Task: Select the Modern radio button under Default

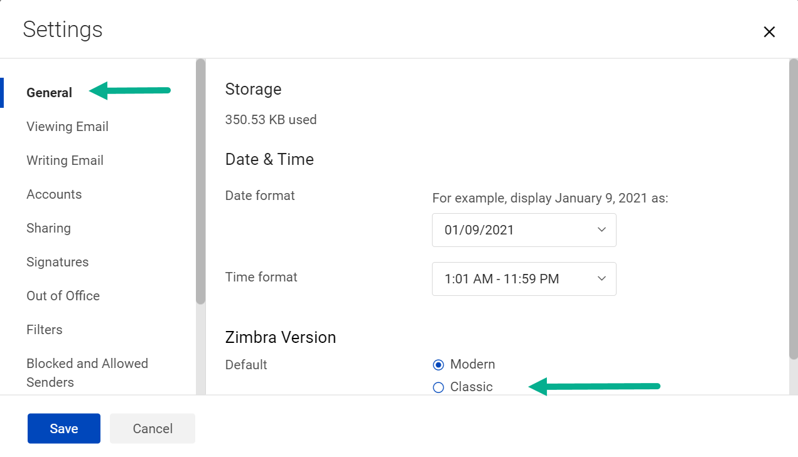Action: pos(438,364)
